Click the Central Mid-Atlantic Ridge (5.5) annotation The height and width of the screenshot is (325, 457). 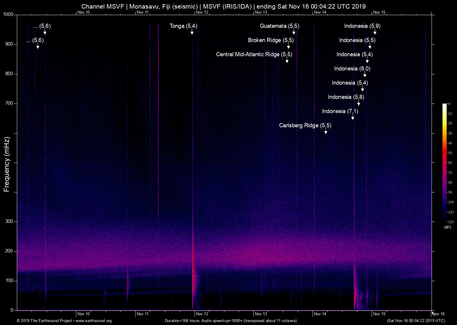coord(254,54)
